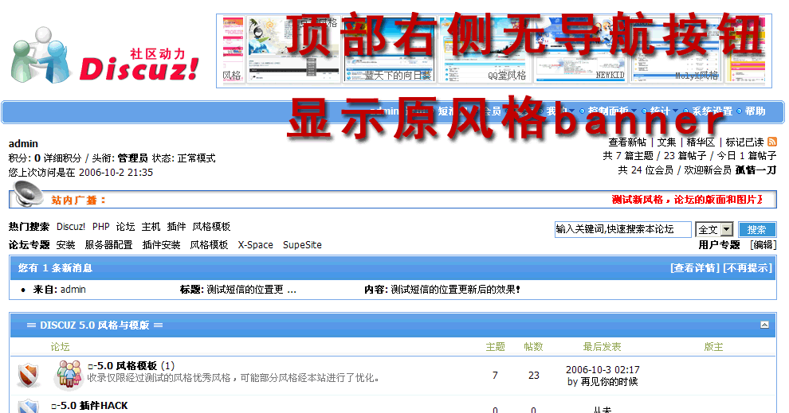789x413 pixels.
Task: Open forum topic 服务器配置
Action: click(x=108, y=244)
